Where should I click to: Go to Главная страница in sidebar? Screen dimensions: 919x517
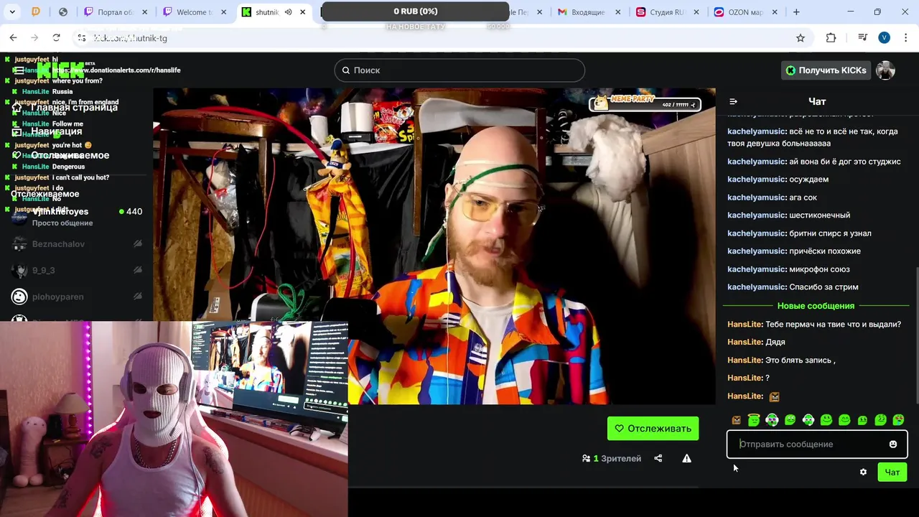click(x=65, y=107)
